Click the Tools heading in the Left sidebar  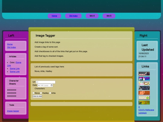[x=11, y=105]
